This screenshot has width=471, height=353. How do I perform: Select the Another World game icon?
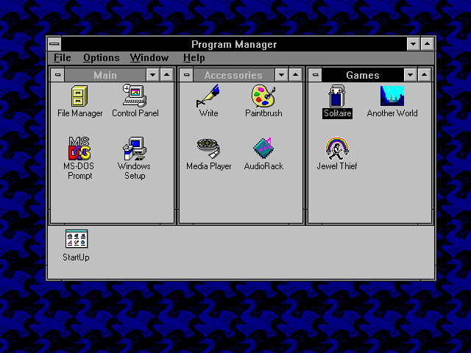point(392,96)
